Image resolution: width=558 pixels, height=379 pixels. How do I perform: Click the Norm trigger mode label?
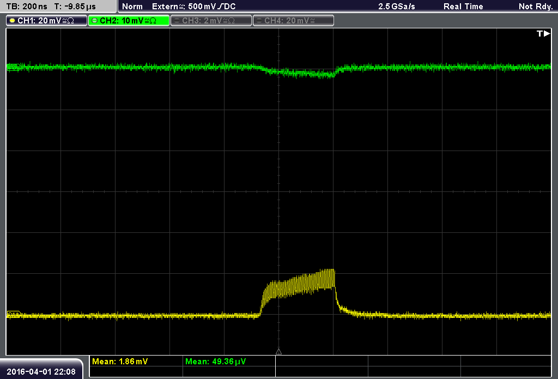pyautogui.click(x=132, y=7)
